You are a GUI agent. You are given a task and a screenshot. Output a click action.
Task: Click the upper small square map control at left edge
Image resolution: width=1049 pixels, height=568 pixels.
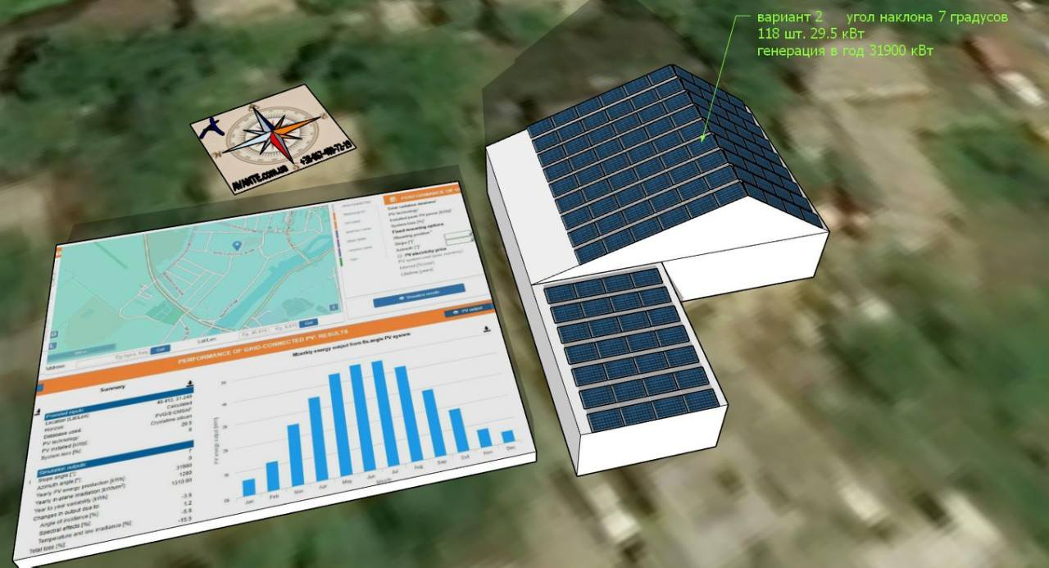pyautogui.click(x=54, y=334)
